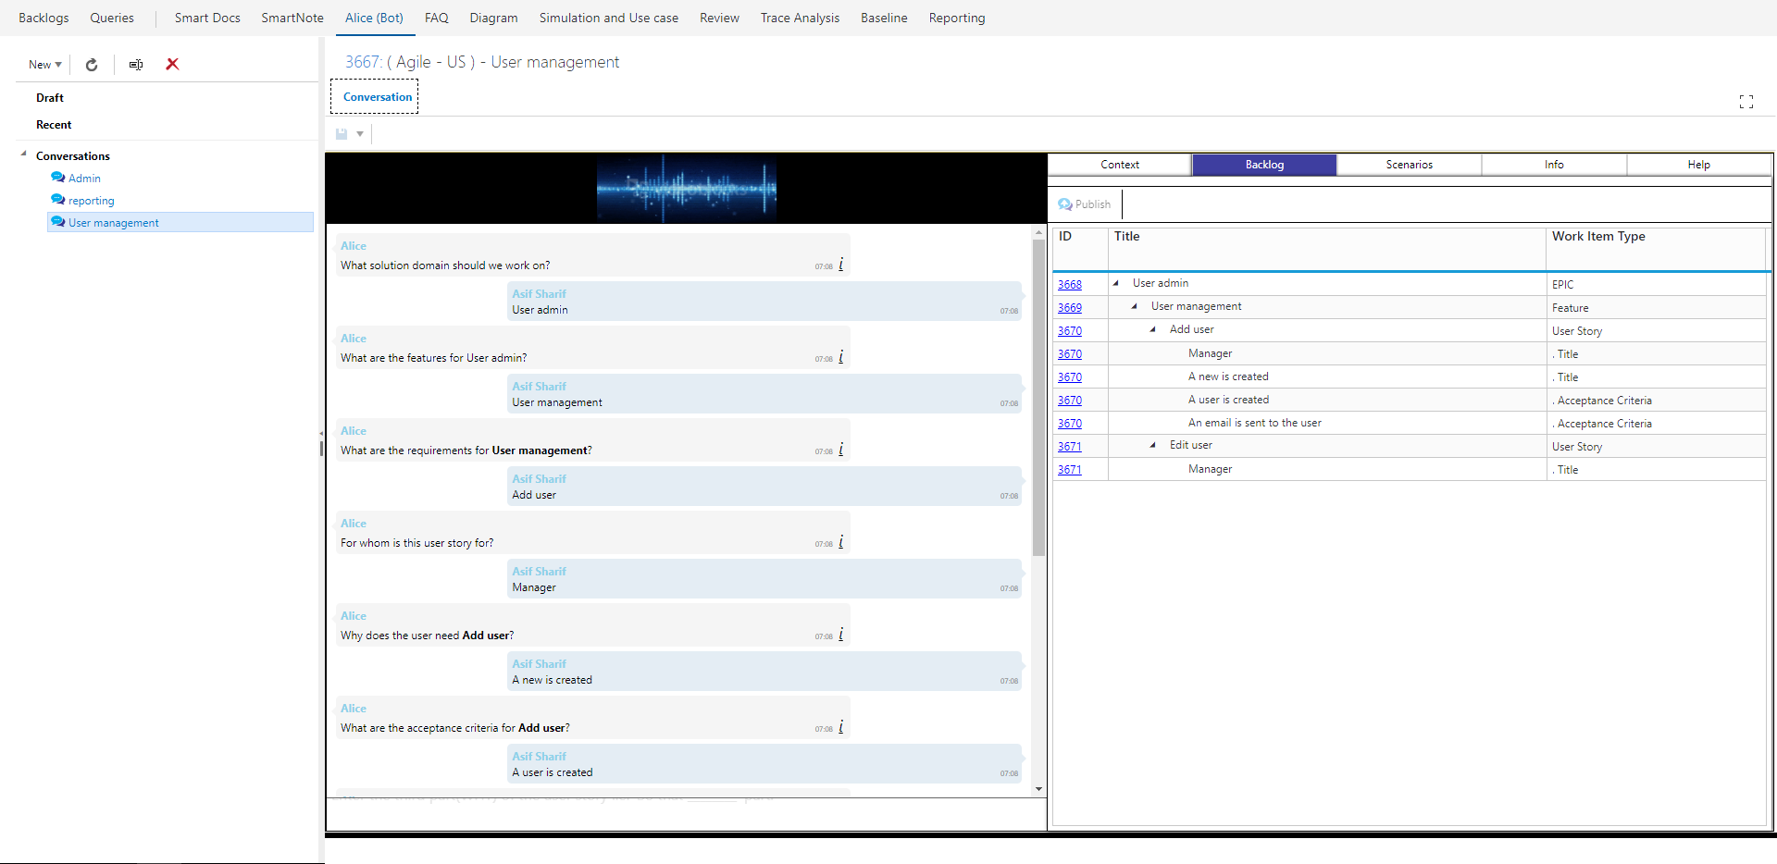Switch to the Context panel tab
The height and width of the screenshot is (864, 1777).
[x=1120, y=165]
